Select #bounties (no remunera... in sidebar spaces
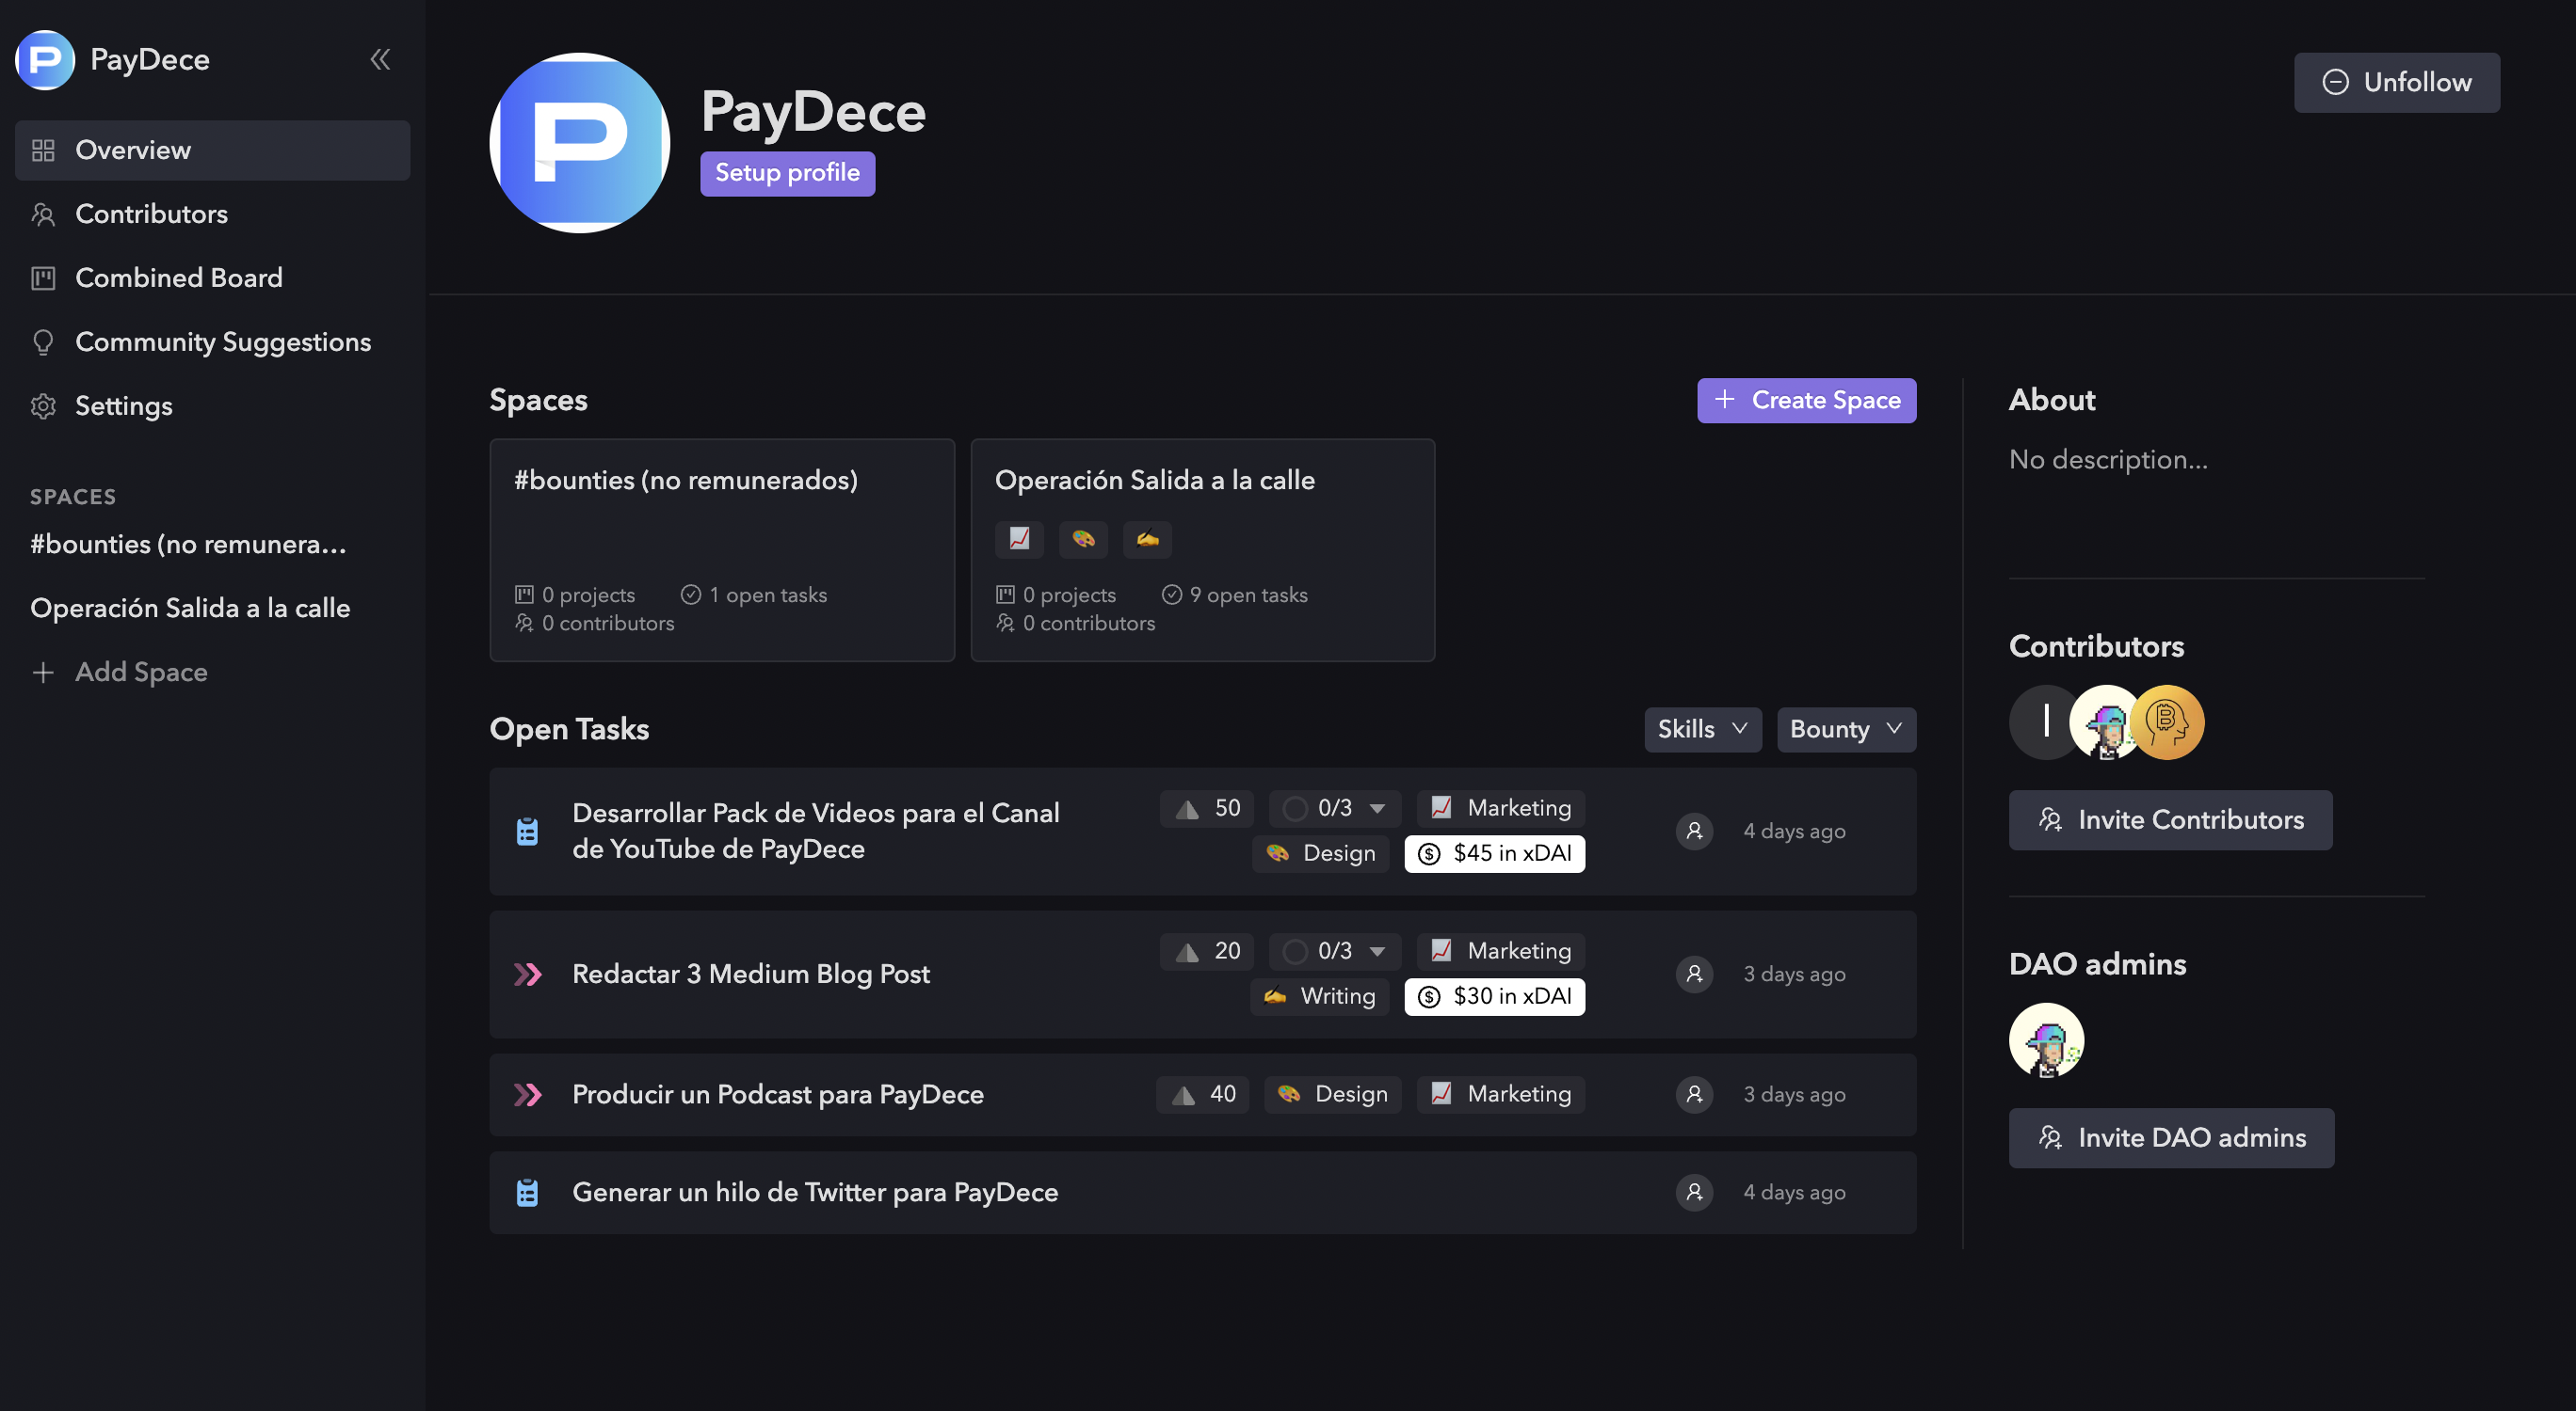Image resolution: width=2576 pixels, height=1411 pixels. (188, 544)
